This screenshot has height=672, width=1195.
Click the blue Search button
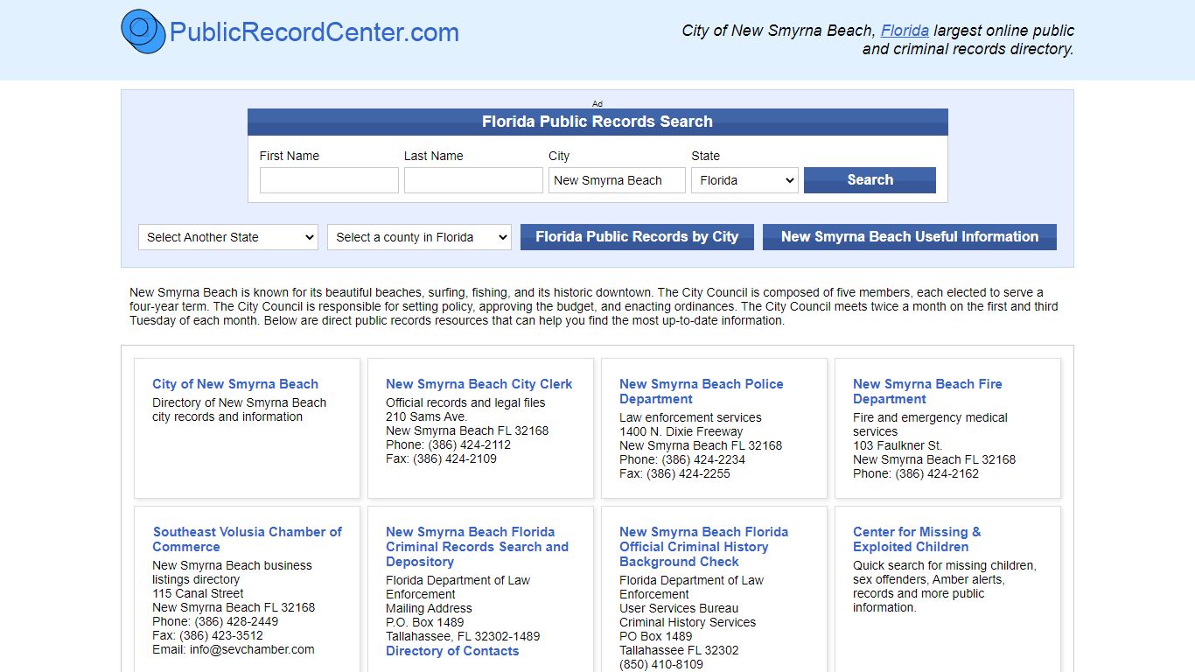[870, 180]
